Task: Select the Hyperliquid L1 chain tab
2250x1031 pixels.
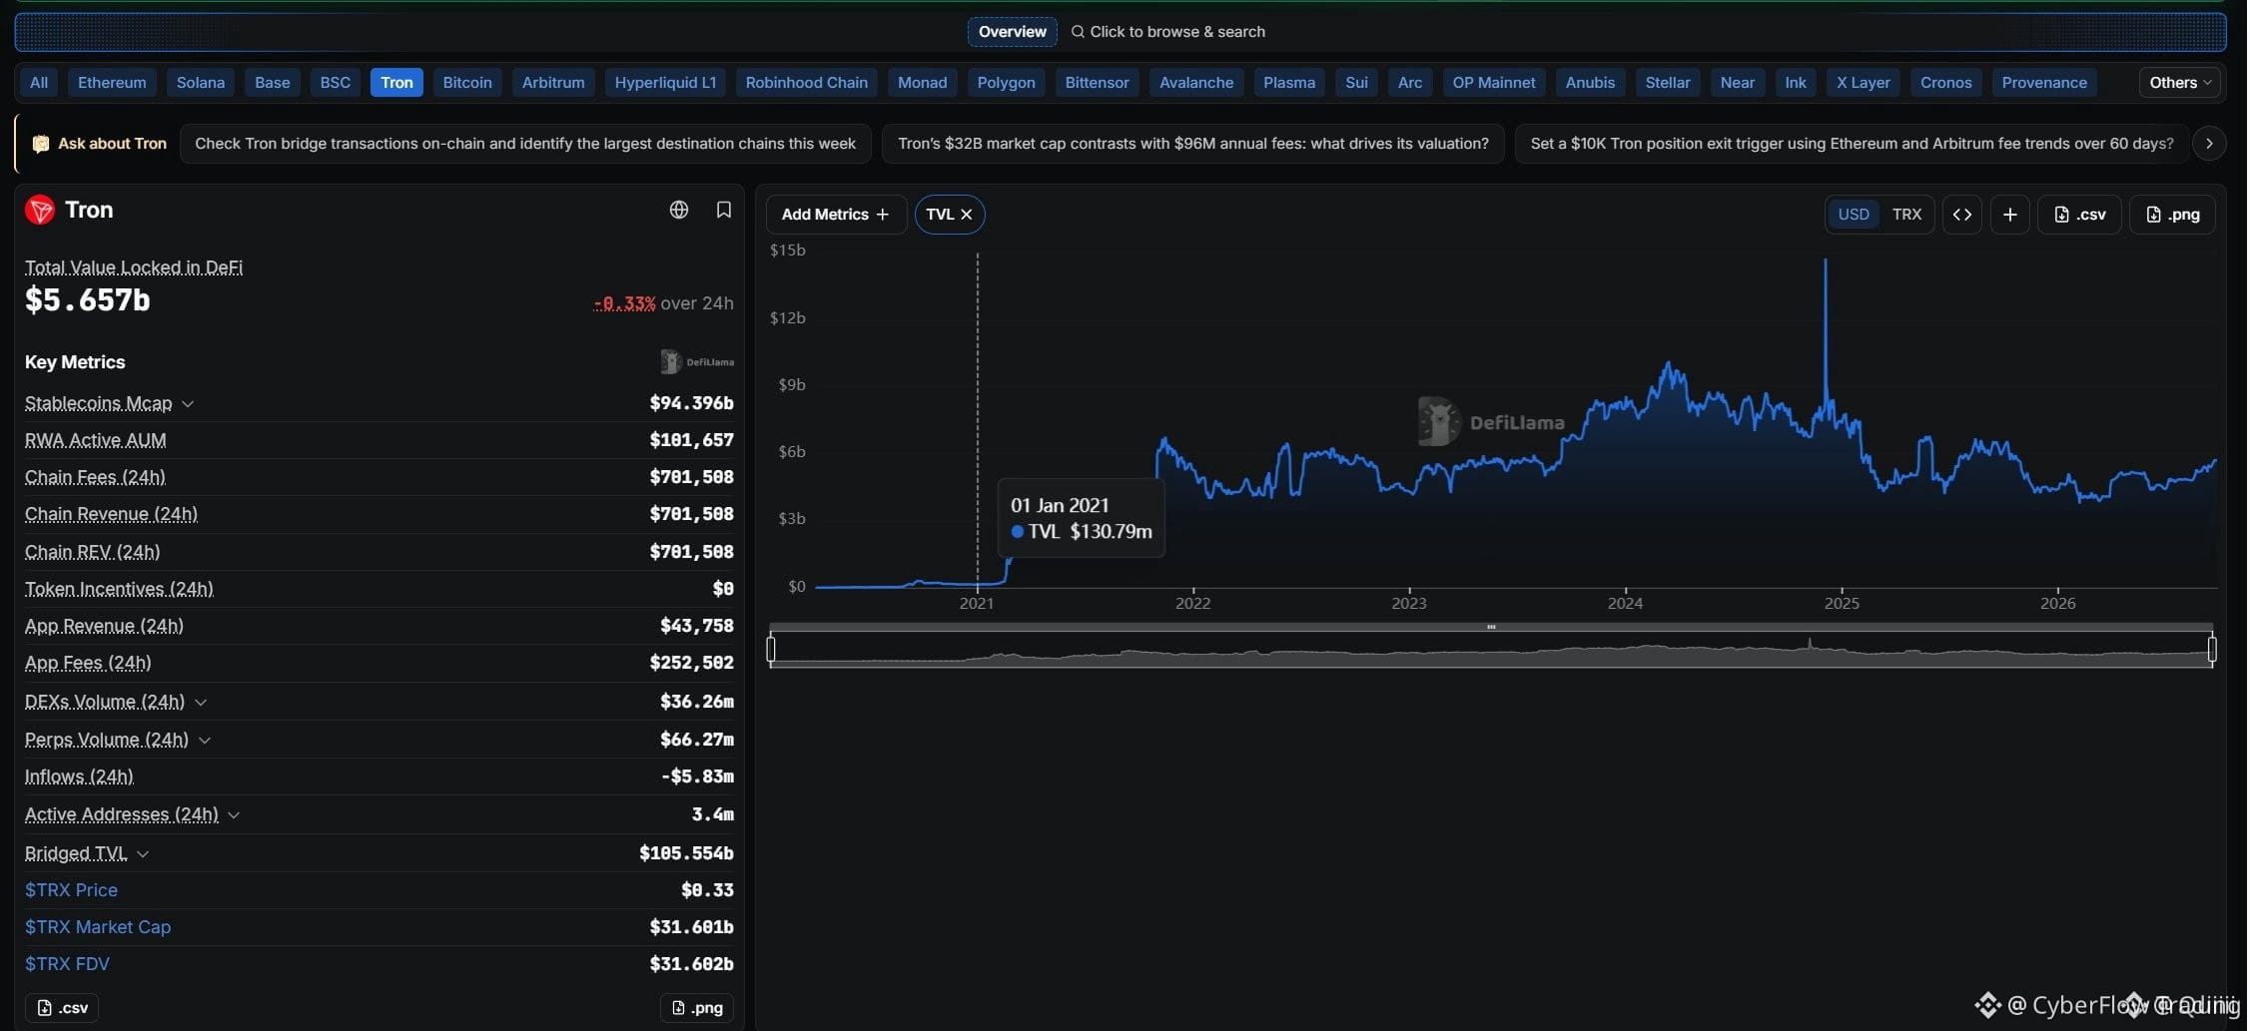Action: click(666, 83)
